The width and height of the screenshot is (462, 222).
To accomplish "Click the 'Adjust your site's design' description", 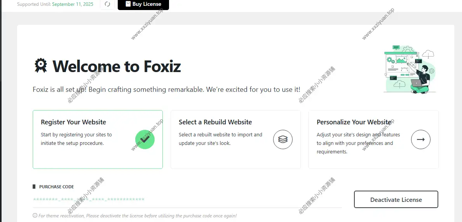I will click(358, 143).
